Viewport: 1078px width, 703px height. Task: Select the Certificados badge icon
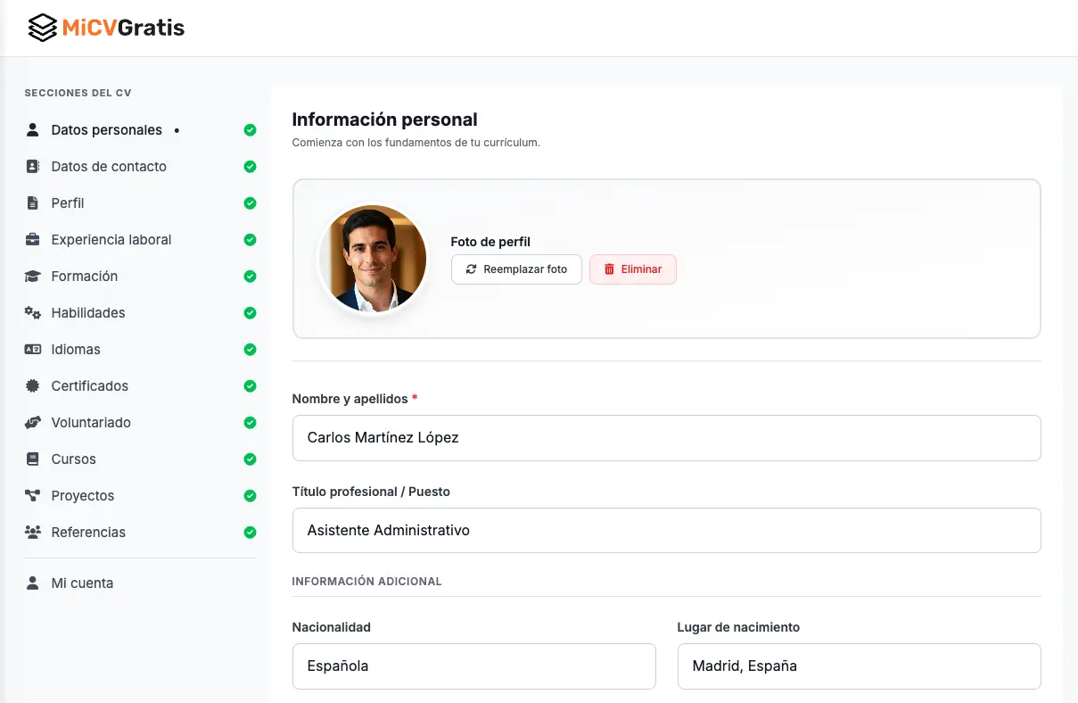pos(32,385)
